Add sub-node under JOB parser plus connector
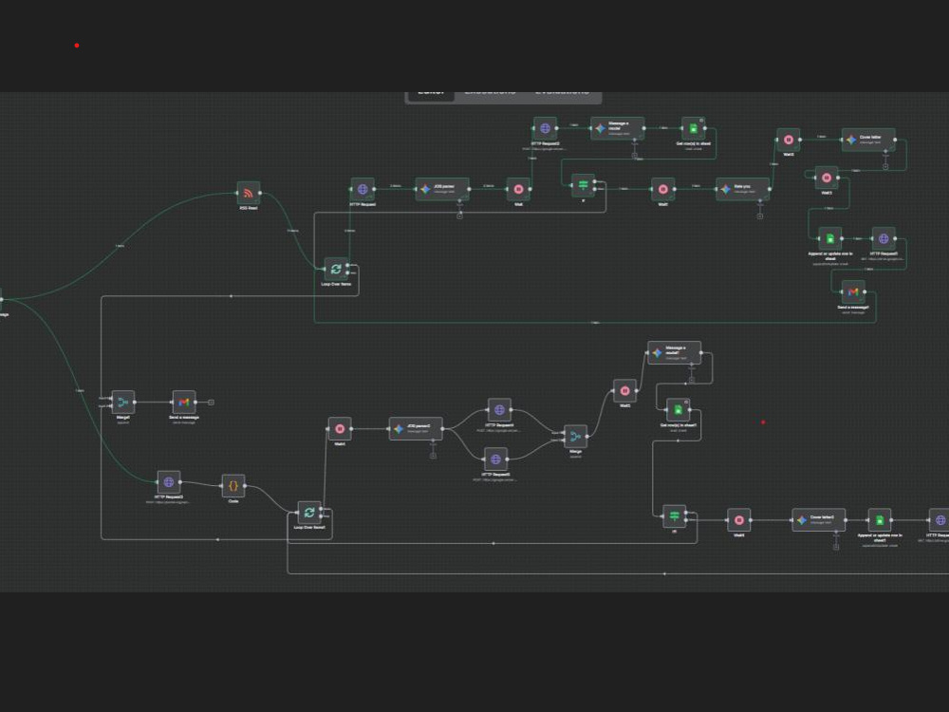The width and height of the screenshot is (949, 712). [459, 216]
